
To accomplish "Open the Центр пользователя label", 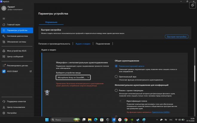I will 16,107.
